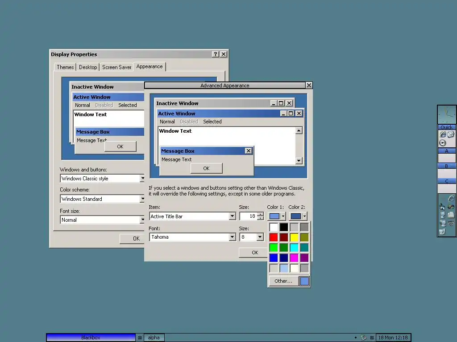Click the help question mark in Display Properties
This screenshot has width=457, height=342.
click(216, 54)
